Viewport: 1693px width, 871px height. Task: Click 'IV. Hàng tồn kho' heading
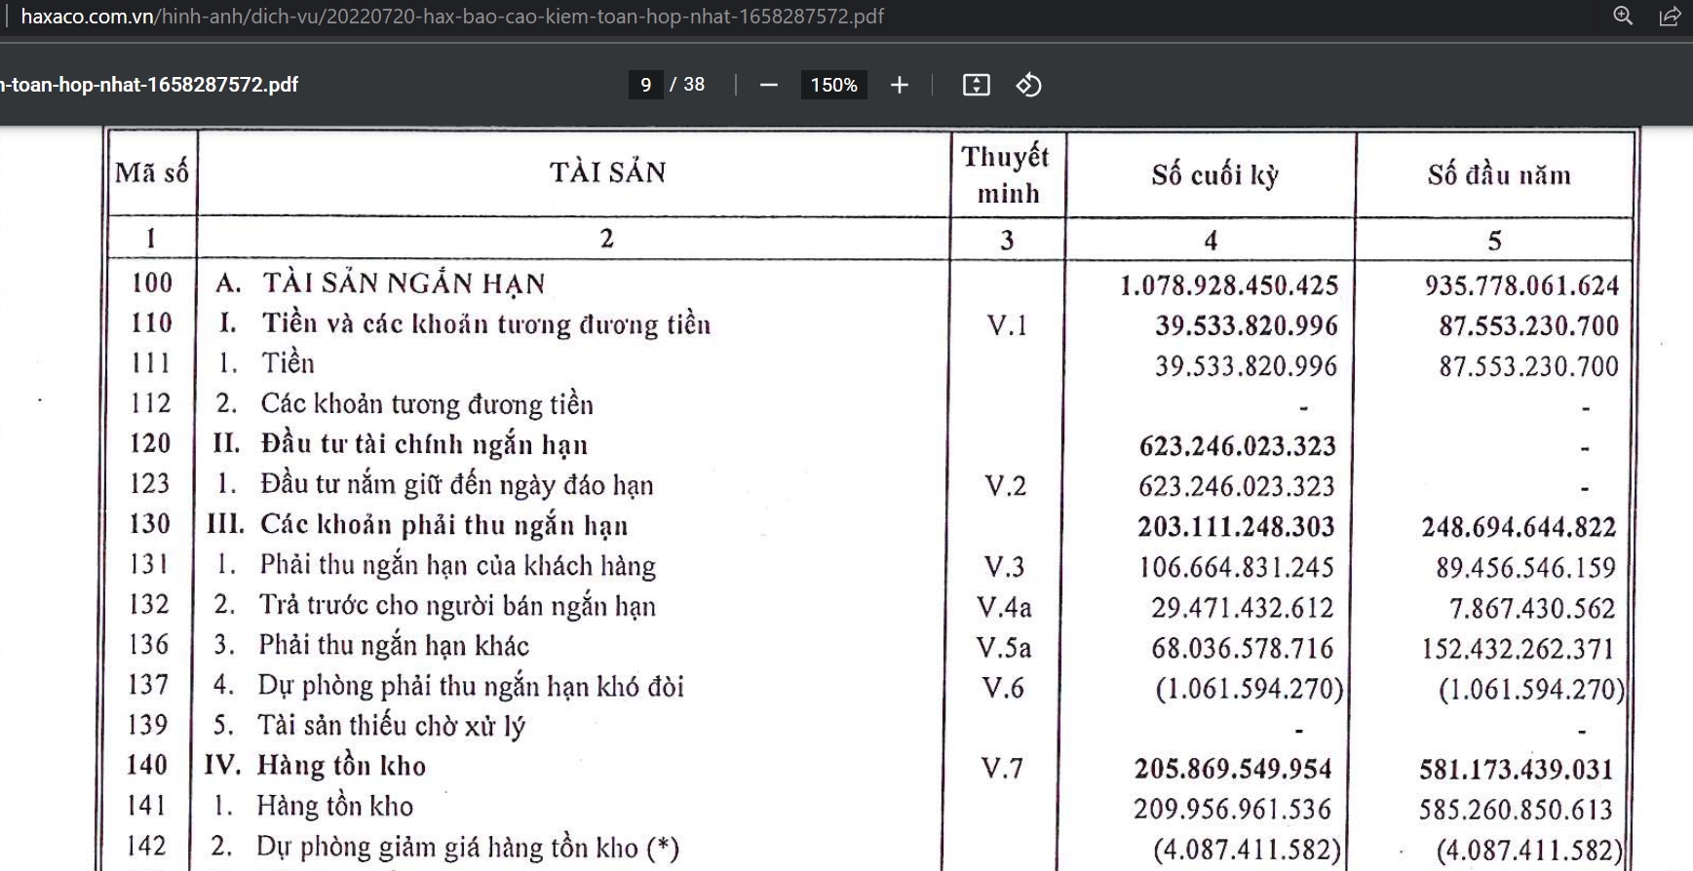coord(315,765)
